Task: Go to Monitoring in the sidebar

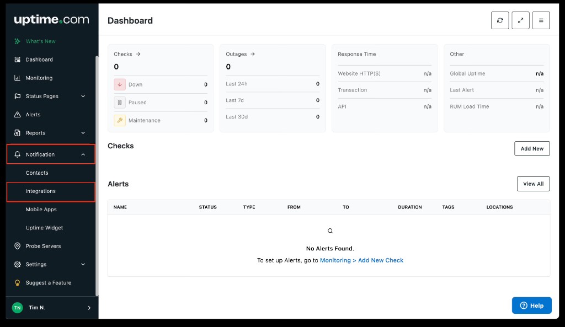Action: pos(39,78)
